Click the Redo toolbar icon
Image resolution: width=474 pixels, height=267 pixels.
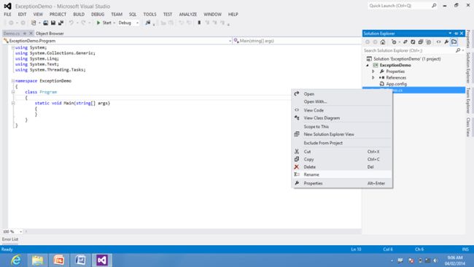coord(83,23)
